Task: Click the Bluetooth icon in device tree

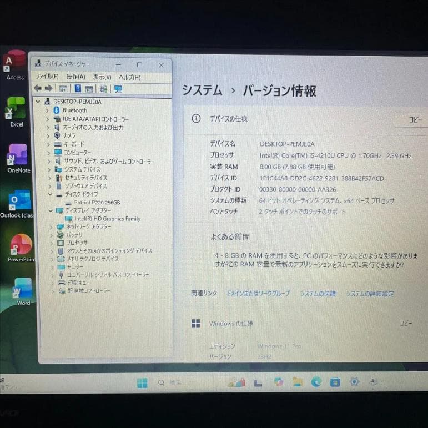Action: (x=57, y=110)
